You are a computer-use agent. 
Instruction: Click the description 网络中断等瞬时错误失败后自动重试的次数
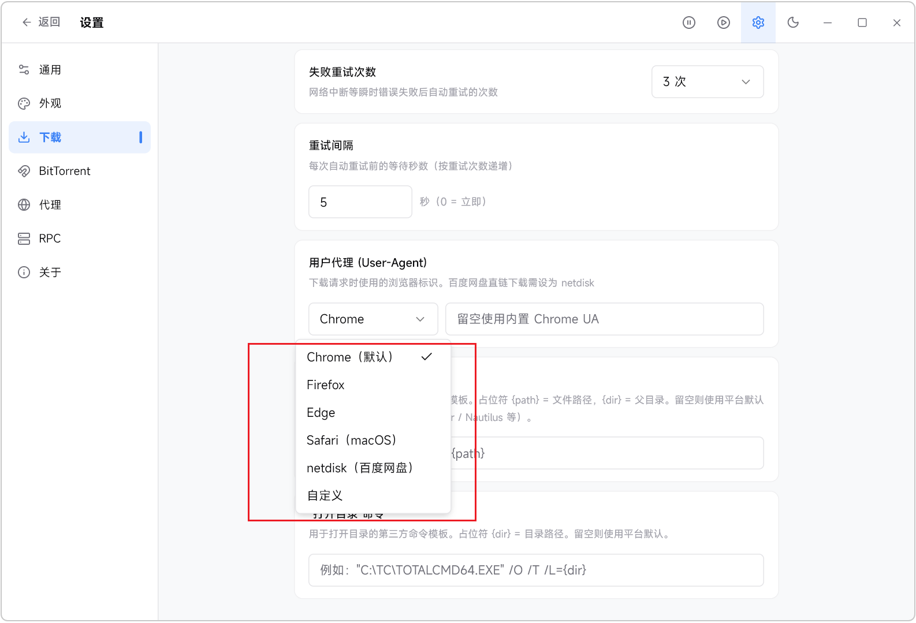(x=403, y=92)
